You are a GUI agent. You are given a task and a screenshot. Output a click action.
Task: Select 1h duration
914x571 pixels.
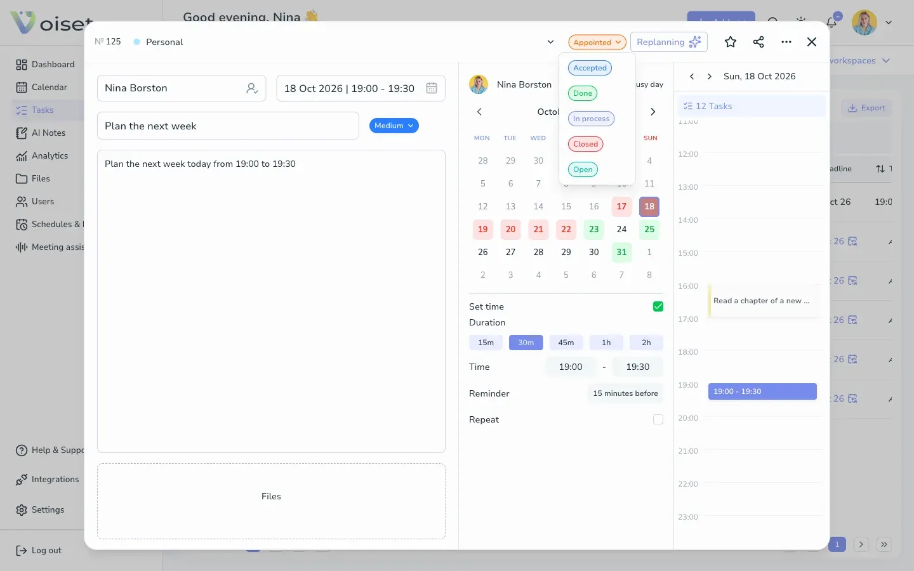pyautogui.click(x=606, y=343)
